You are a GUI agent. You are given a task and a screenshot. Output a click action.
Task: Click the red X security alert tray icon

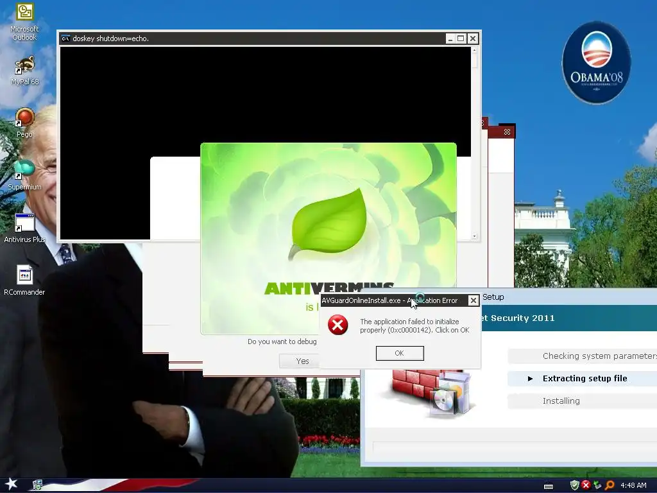[586, 485]
